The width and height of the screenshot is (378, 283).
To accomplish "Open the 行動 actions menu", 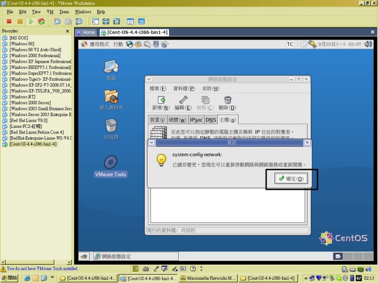I will 118,44.
